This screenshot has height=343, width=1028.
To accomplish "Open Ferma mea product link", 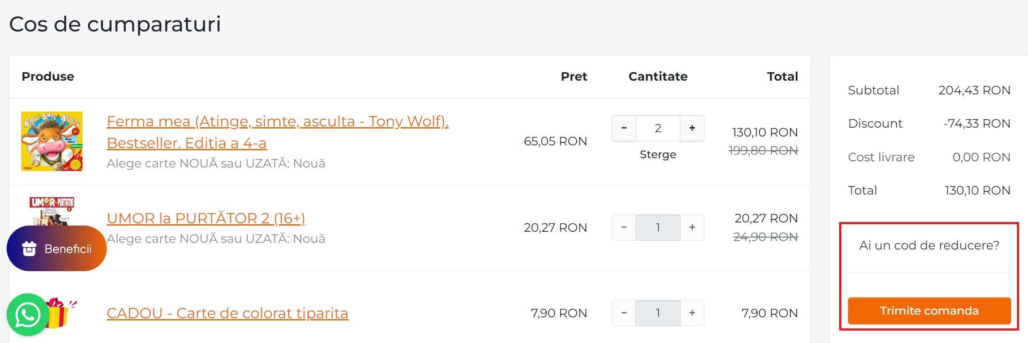I will point(278,132).
